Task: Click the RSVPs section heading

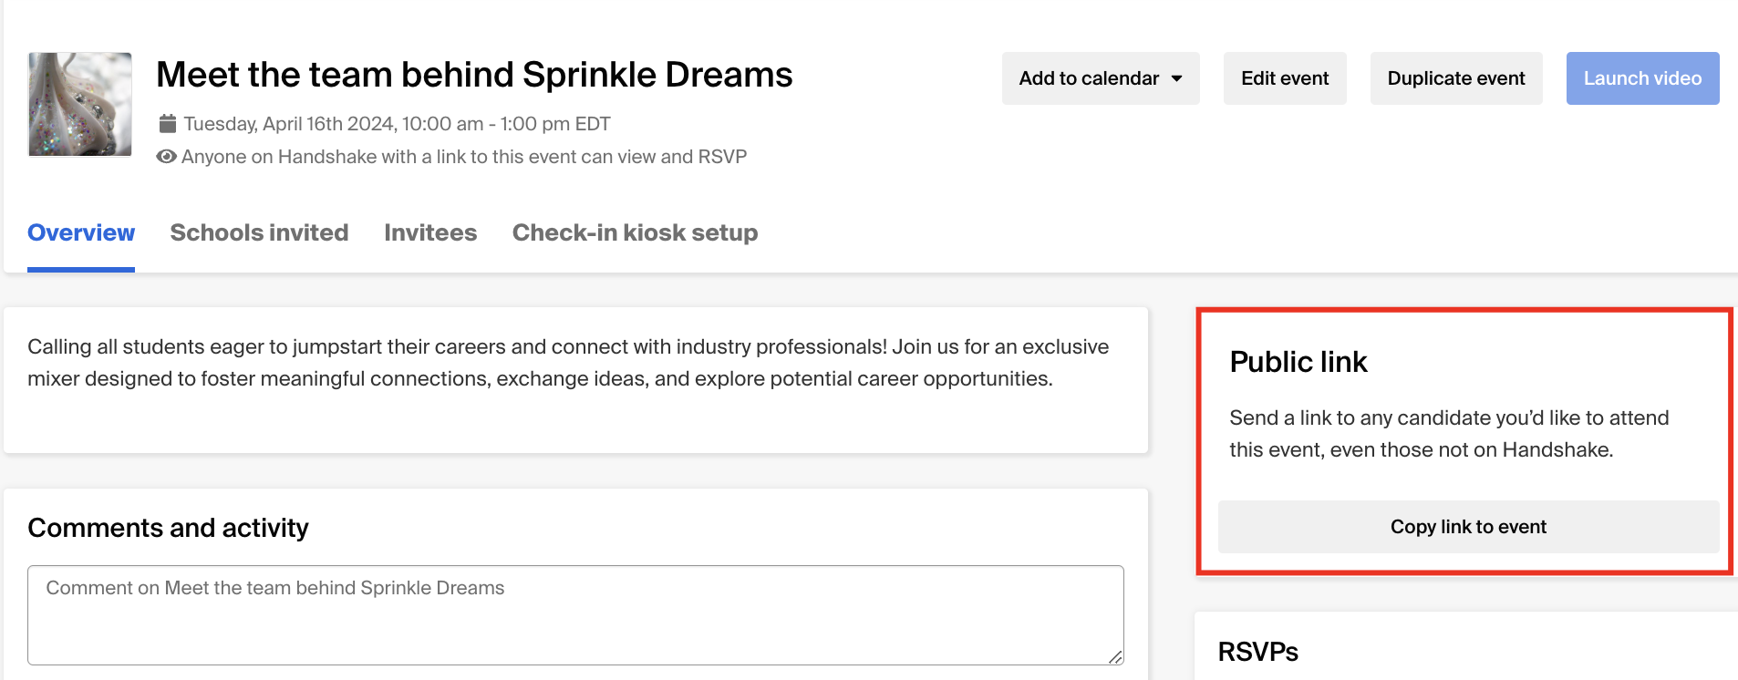Action: [x=1257, y=652]
